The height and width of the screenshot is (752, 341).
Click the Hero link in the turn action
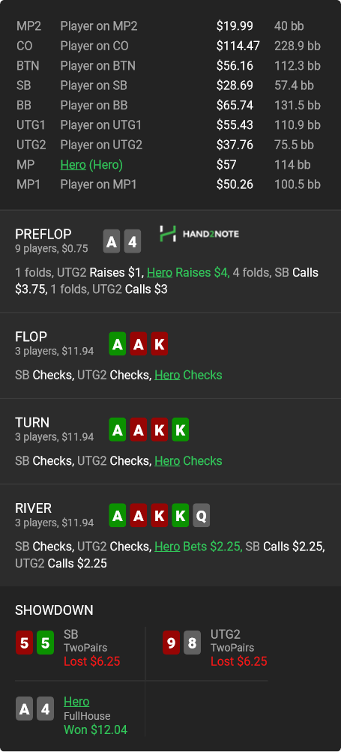pyautogui.click(x=167, y=461)
